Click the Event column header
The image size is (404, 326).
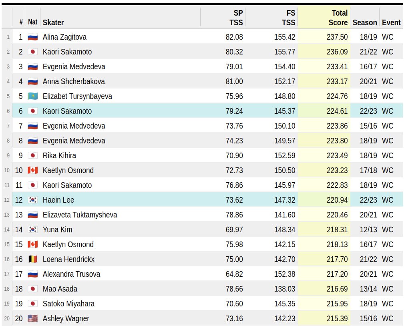tap(391, 22)
